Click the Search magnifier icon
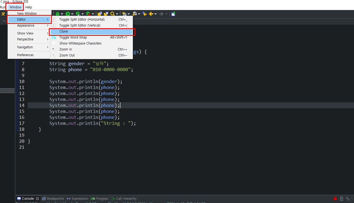 [x=113, y=14]
